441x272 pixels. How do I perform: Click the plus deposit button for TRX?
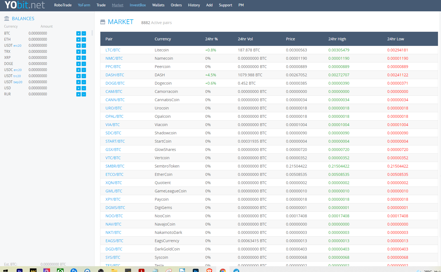click(79, 52)
